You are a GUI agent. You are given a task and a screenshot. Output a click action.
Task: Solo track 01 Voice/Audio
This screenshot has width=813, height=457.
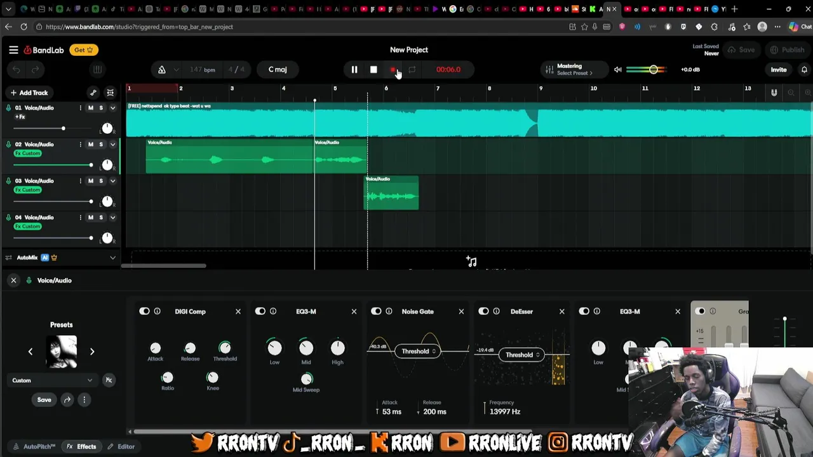tap(100, 108)
